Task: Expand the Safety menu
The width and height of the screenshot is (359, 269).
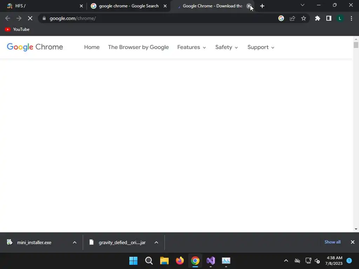Action: click(227, 47)
